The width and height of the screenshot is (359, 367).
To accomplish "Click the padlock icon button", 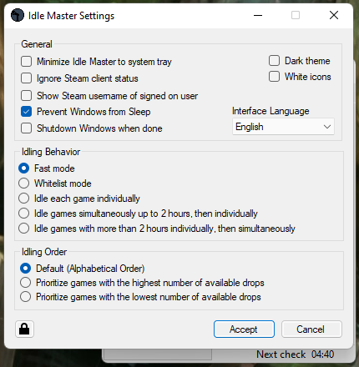I will [x=24, y=329].
